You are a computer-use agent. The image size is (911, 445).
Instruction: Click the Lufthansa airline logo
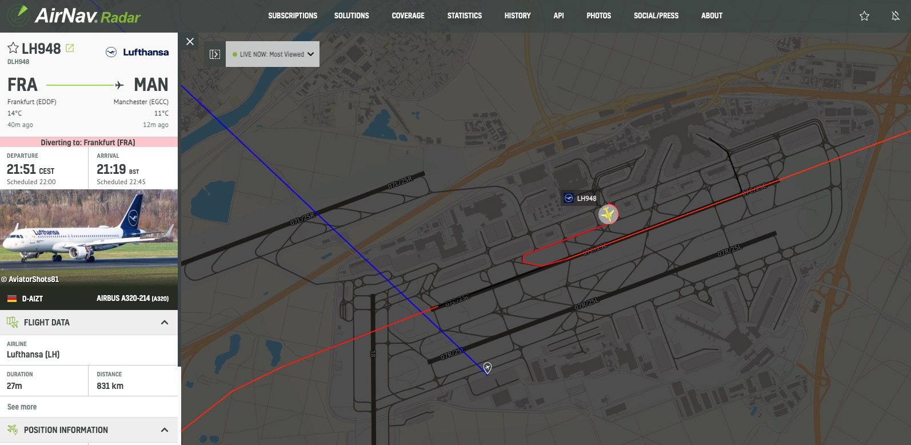[x=137, y=52]
